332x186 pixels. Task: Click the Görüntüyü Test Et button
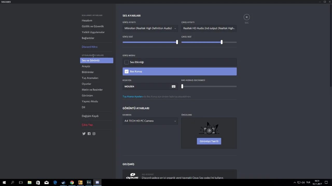point(209,141)
